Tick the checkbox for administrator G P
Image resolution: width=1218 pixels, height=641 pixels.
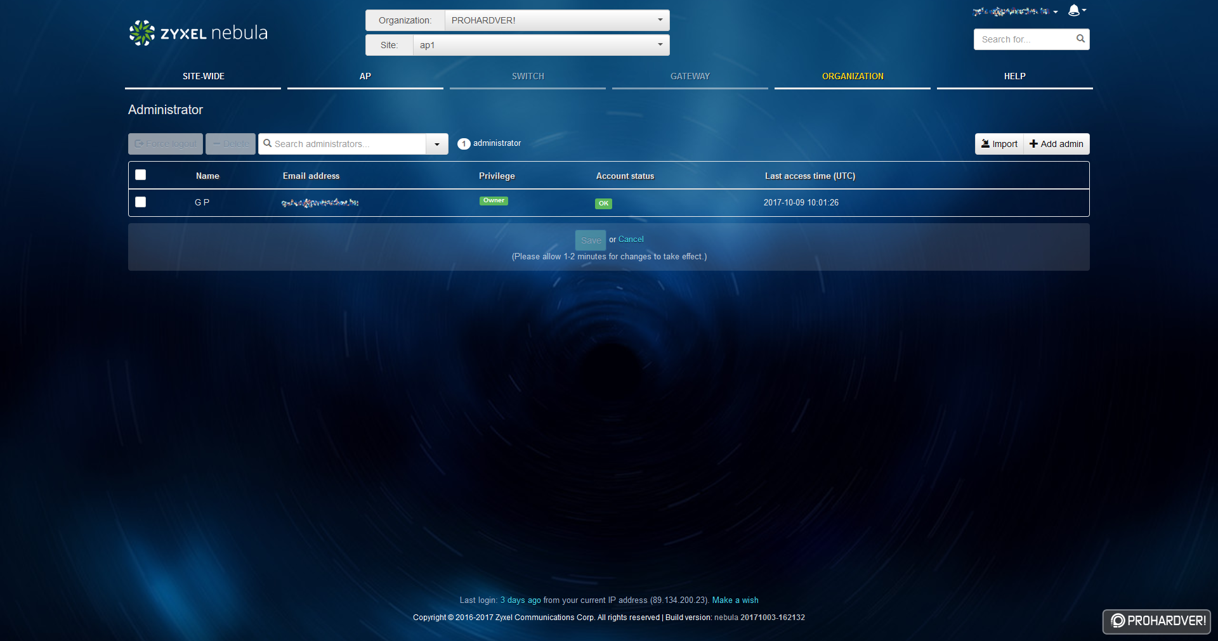(x=141, y=202)
